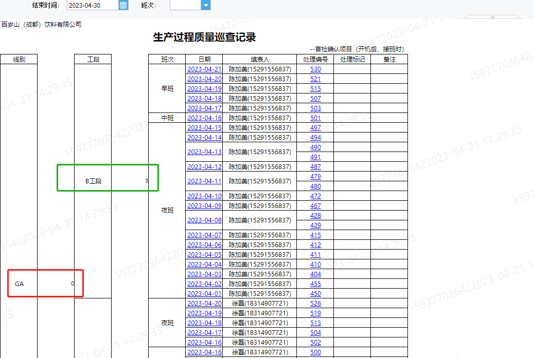Screen dimensions: 534x358
Task: Open process number link 515
Action: point(315,89)
